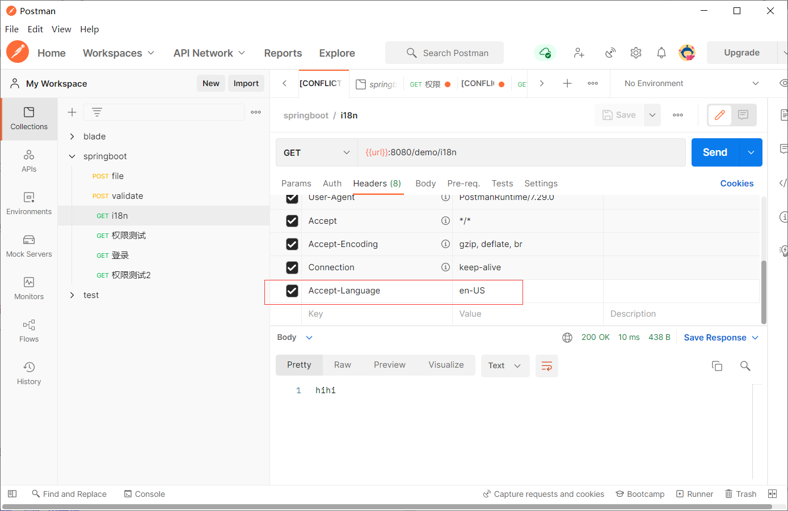Open the Flows sidebar panel
The width and height of the screenshot is (788, 511).
point(29,331)
